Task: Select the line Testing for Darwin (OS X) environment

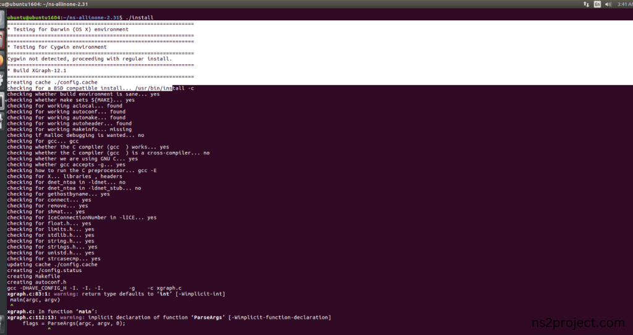Action: (68, 30)
